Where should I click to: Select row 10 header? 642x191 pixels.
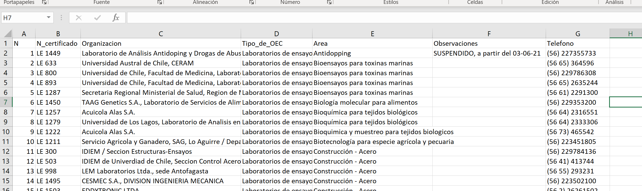(x=6, y=132)
